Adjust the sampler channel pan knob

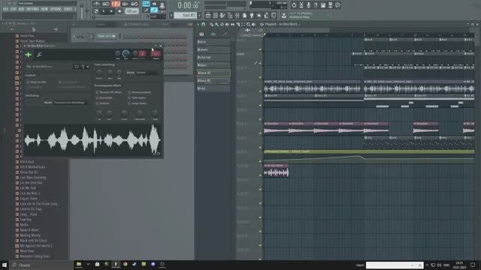pyautogui.click(x=118, y=54)
